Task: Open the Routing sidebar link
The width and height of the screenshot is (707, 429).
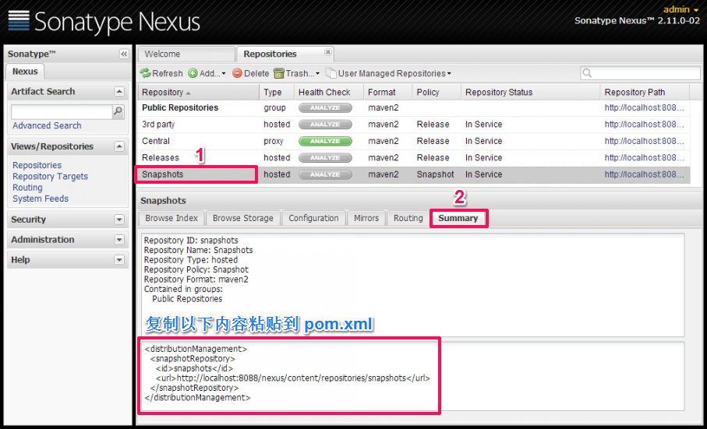Action: click(27, 188)
